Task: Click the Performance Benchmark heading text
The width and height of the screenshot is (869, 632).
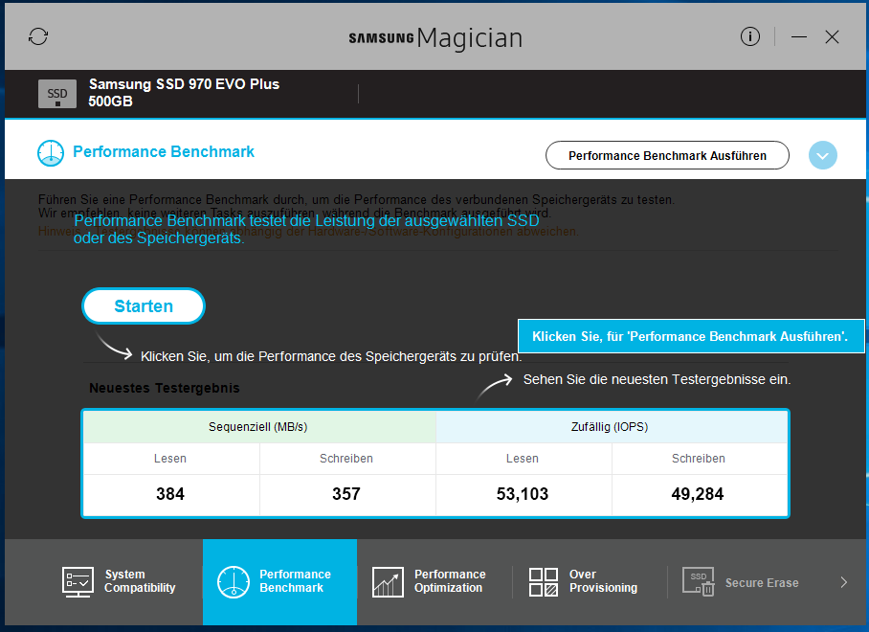Action: [x=164, y=151]
